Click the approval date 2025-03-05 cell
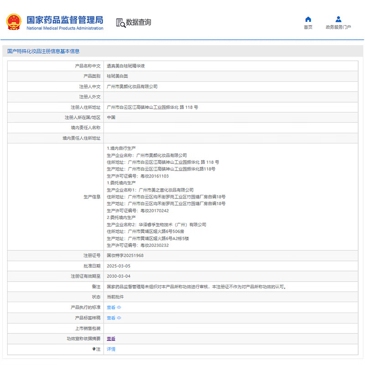The image size is (365, 365). pyautogui.click(x=118, y=266)
